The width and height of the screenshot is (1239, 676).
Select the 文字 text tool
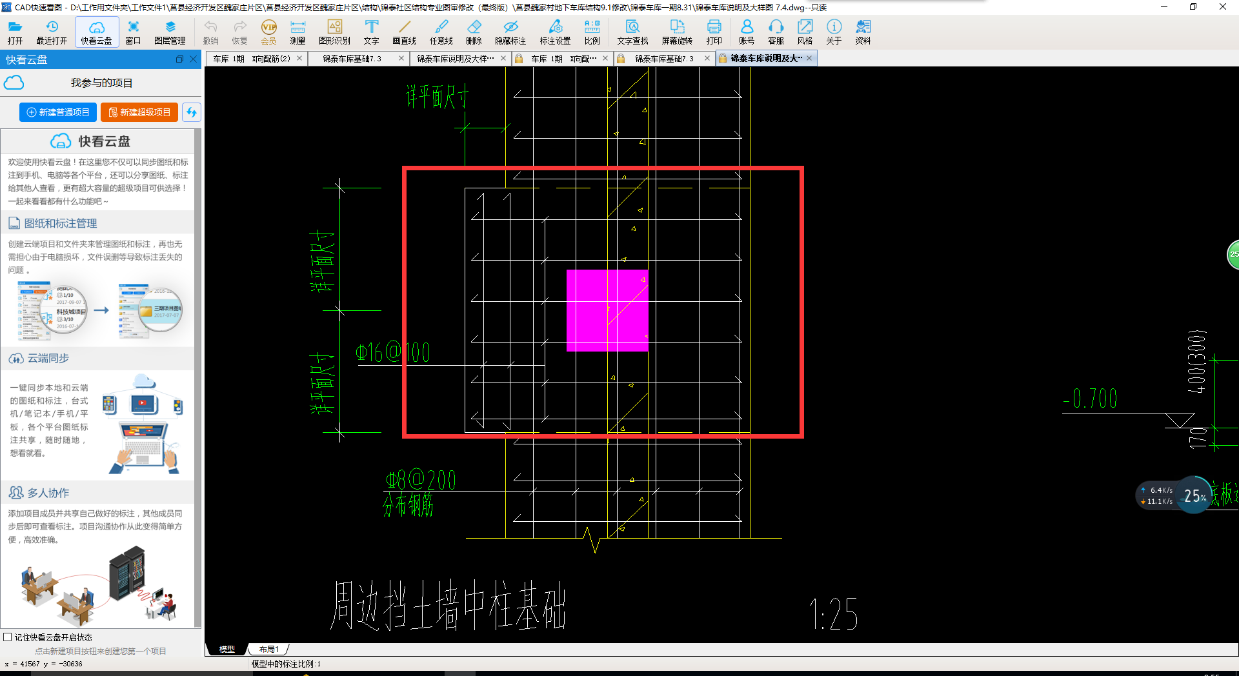point(371,32)
